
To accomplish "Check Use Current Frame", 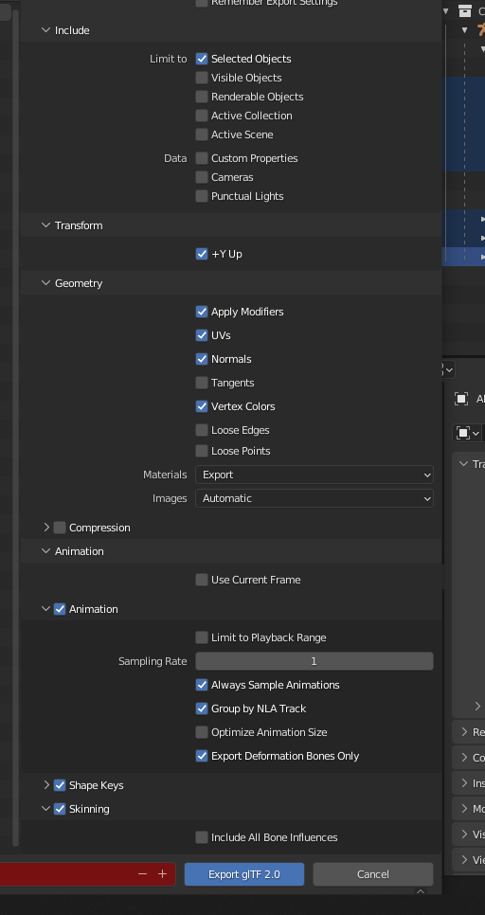I will coord(202,580).
